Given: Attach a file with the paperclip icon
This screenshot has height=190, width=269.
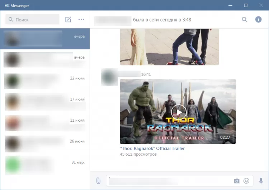Looking at the screenshot, I should (98, 181).
